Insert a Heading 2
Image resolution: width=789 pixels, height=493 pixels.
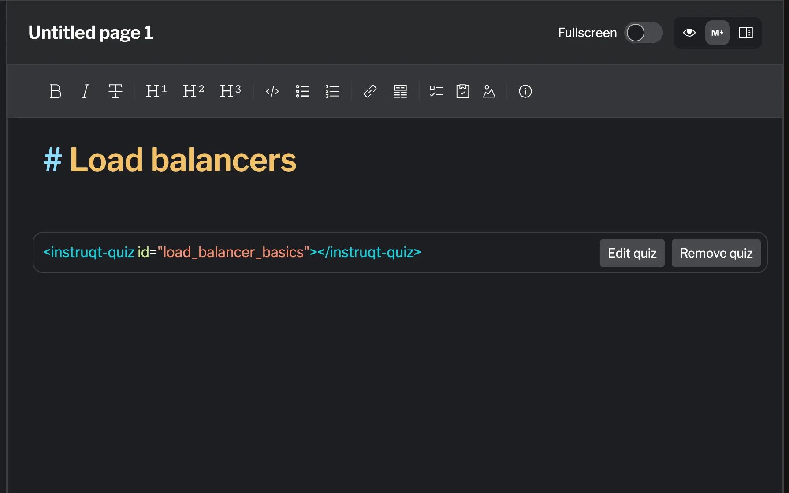pos(193,91)
